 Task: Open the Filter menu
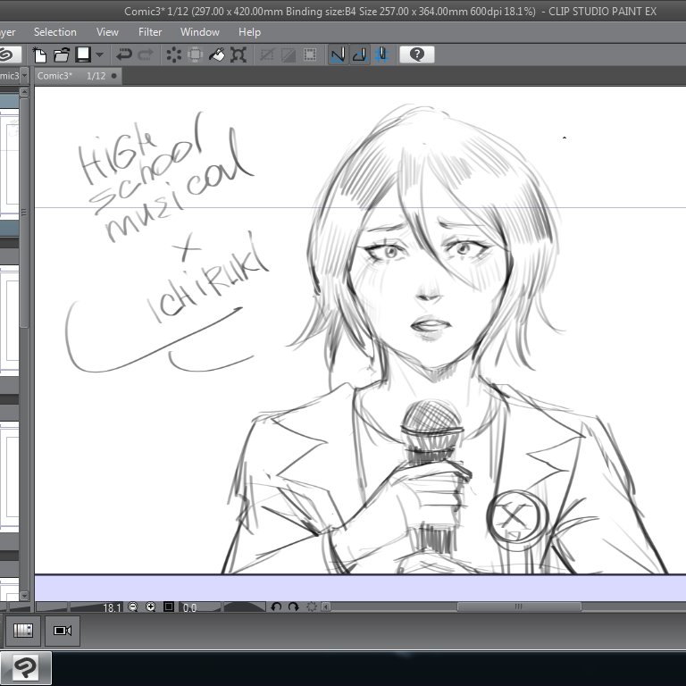tap(150, 32)
